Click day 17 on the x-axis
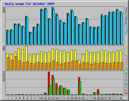 [68, 98]
